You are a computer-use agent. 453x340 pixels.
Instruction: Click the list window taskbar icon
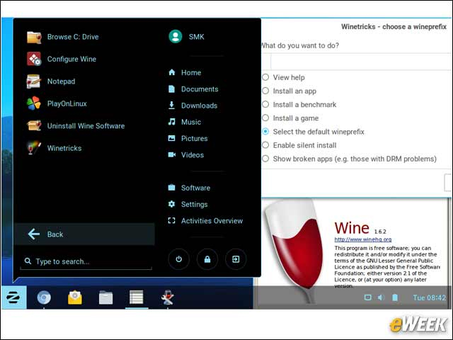137,297
